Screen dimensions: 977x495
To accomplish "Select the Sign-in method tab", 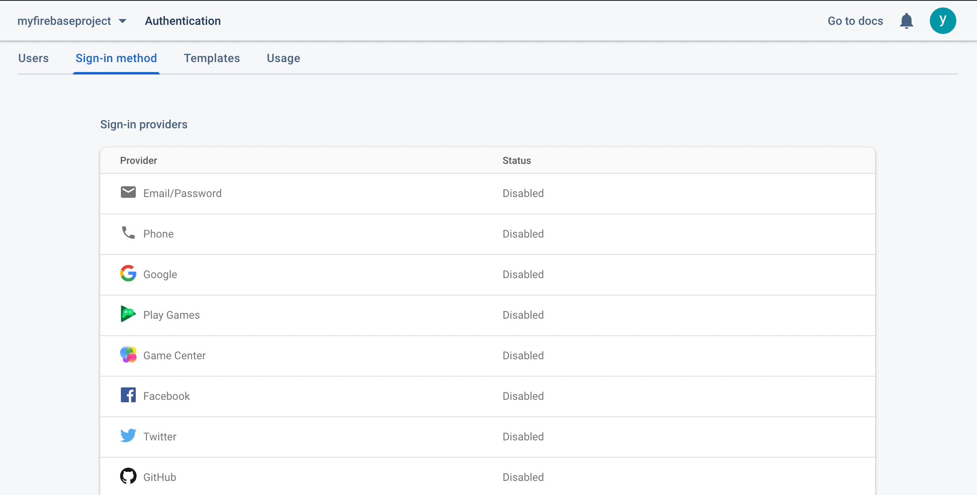I will coord(116,58).
